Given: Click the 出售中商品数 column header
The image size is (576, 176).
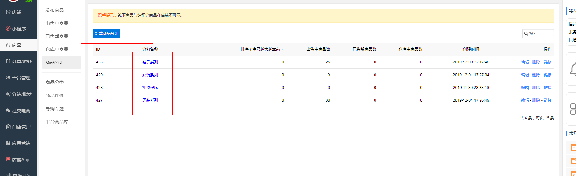Looking at the screenshot, I should [x=318, y=49].
